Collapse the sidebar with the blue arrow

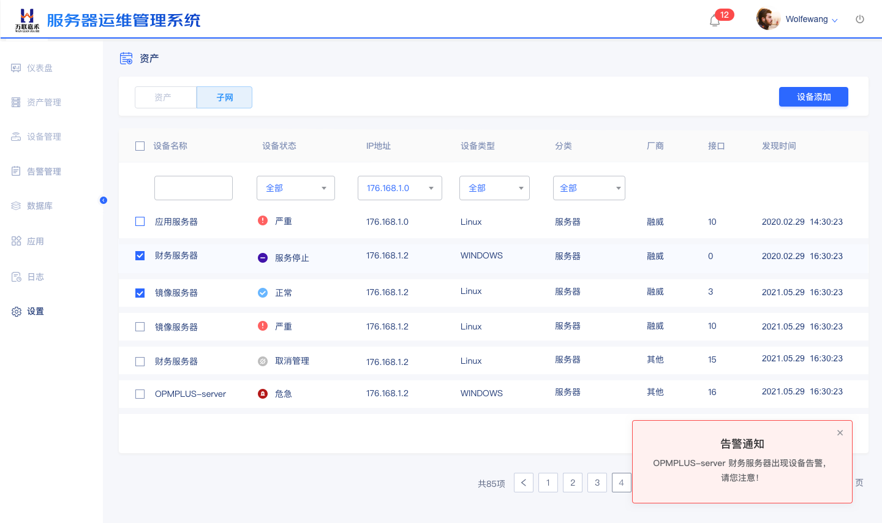click(104, 200)
